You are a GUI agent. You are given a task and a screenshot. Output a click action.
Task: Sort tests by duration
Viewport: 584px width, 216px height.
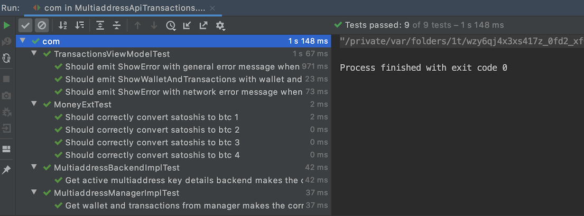(x=79, y=25)
